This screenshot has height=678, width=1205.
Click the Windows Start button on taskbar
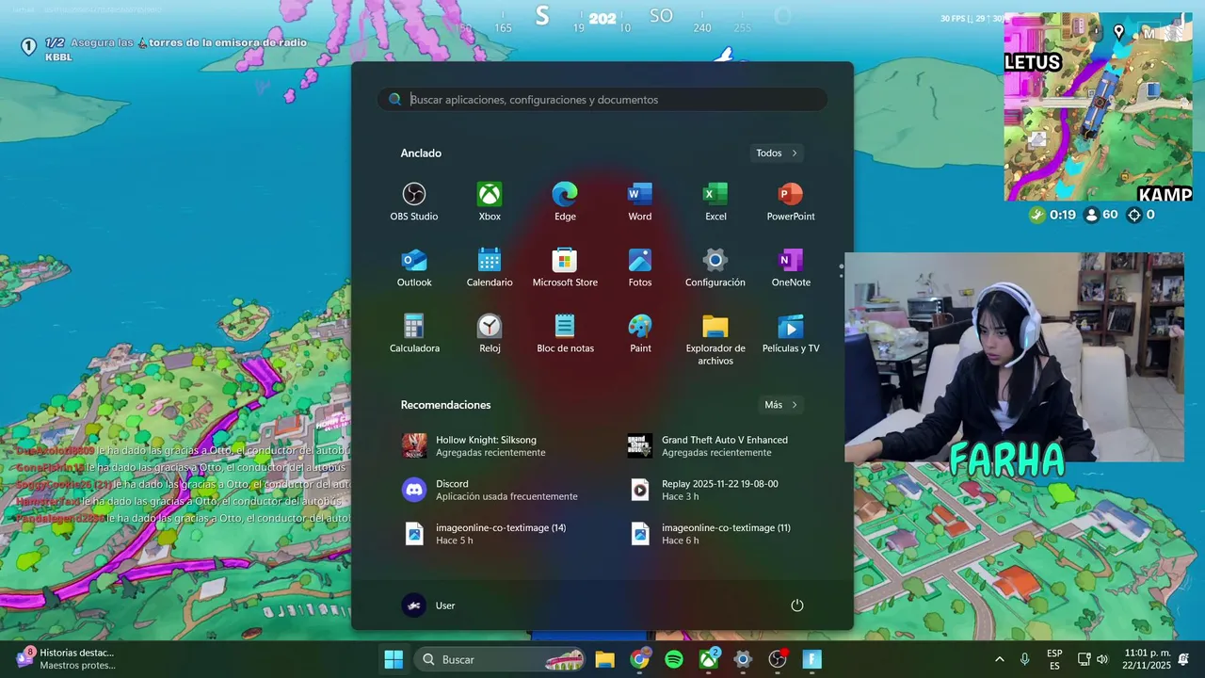coord(394,659)
